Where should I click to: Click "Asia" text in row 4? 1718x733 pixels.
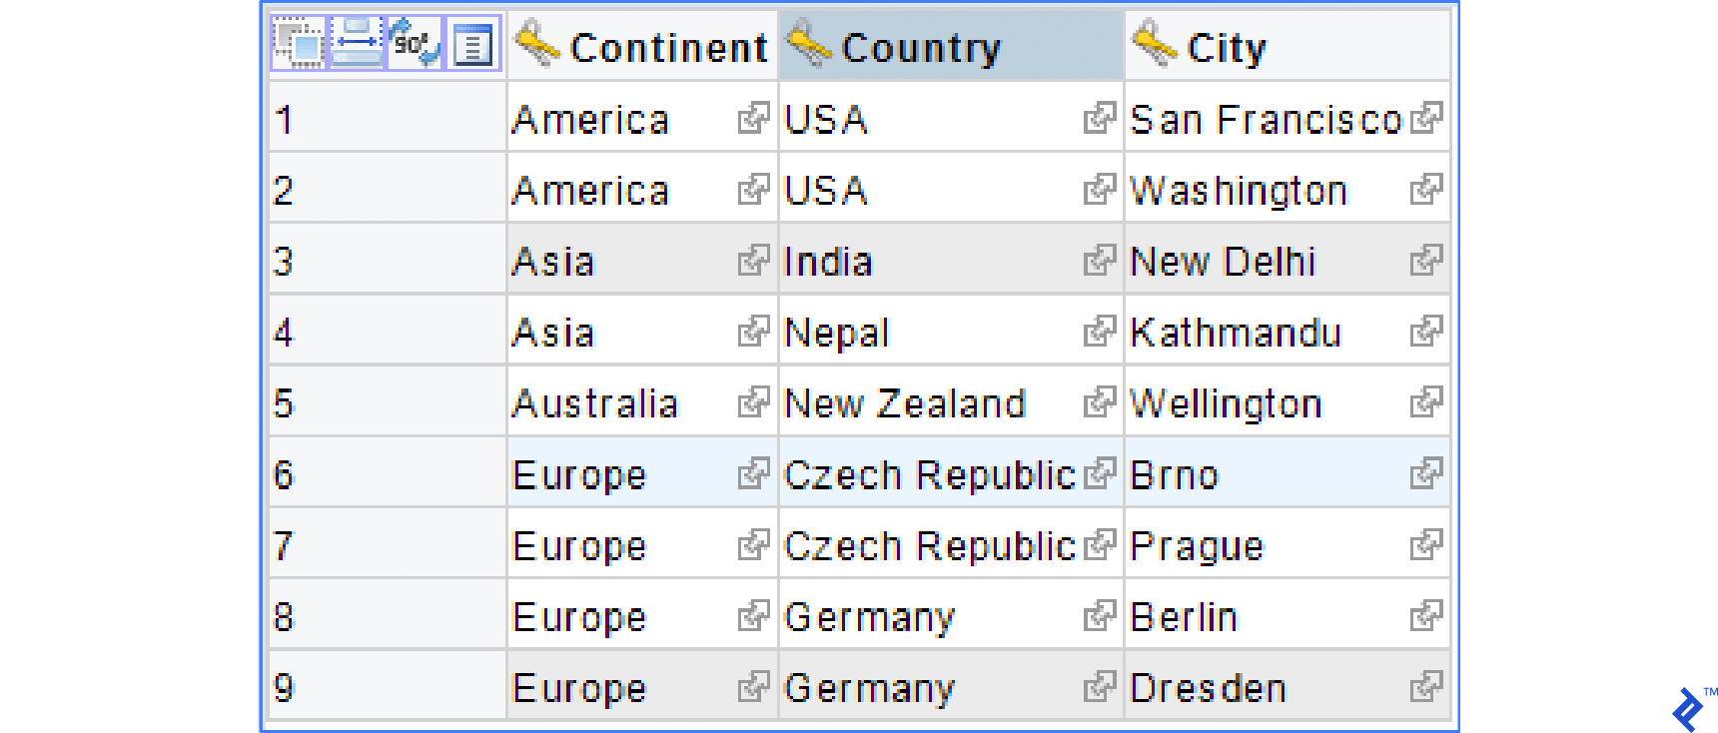[x=552, y=333]
